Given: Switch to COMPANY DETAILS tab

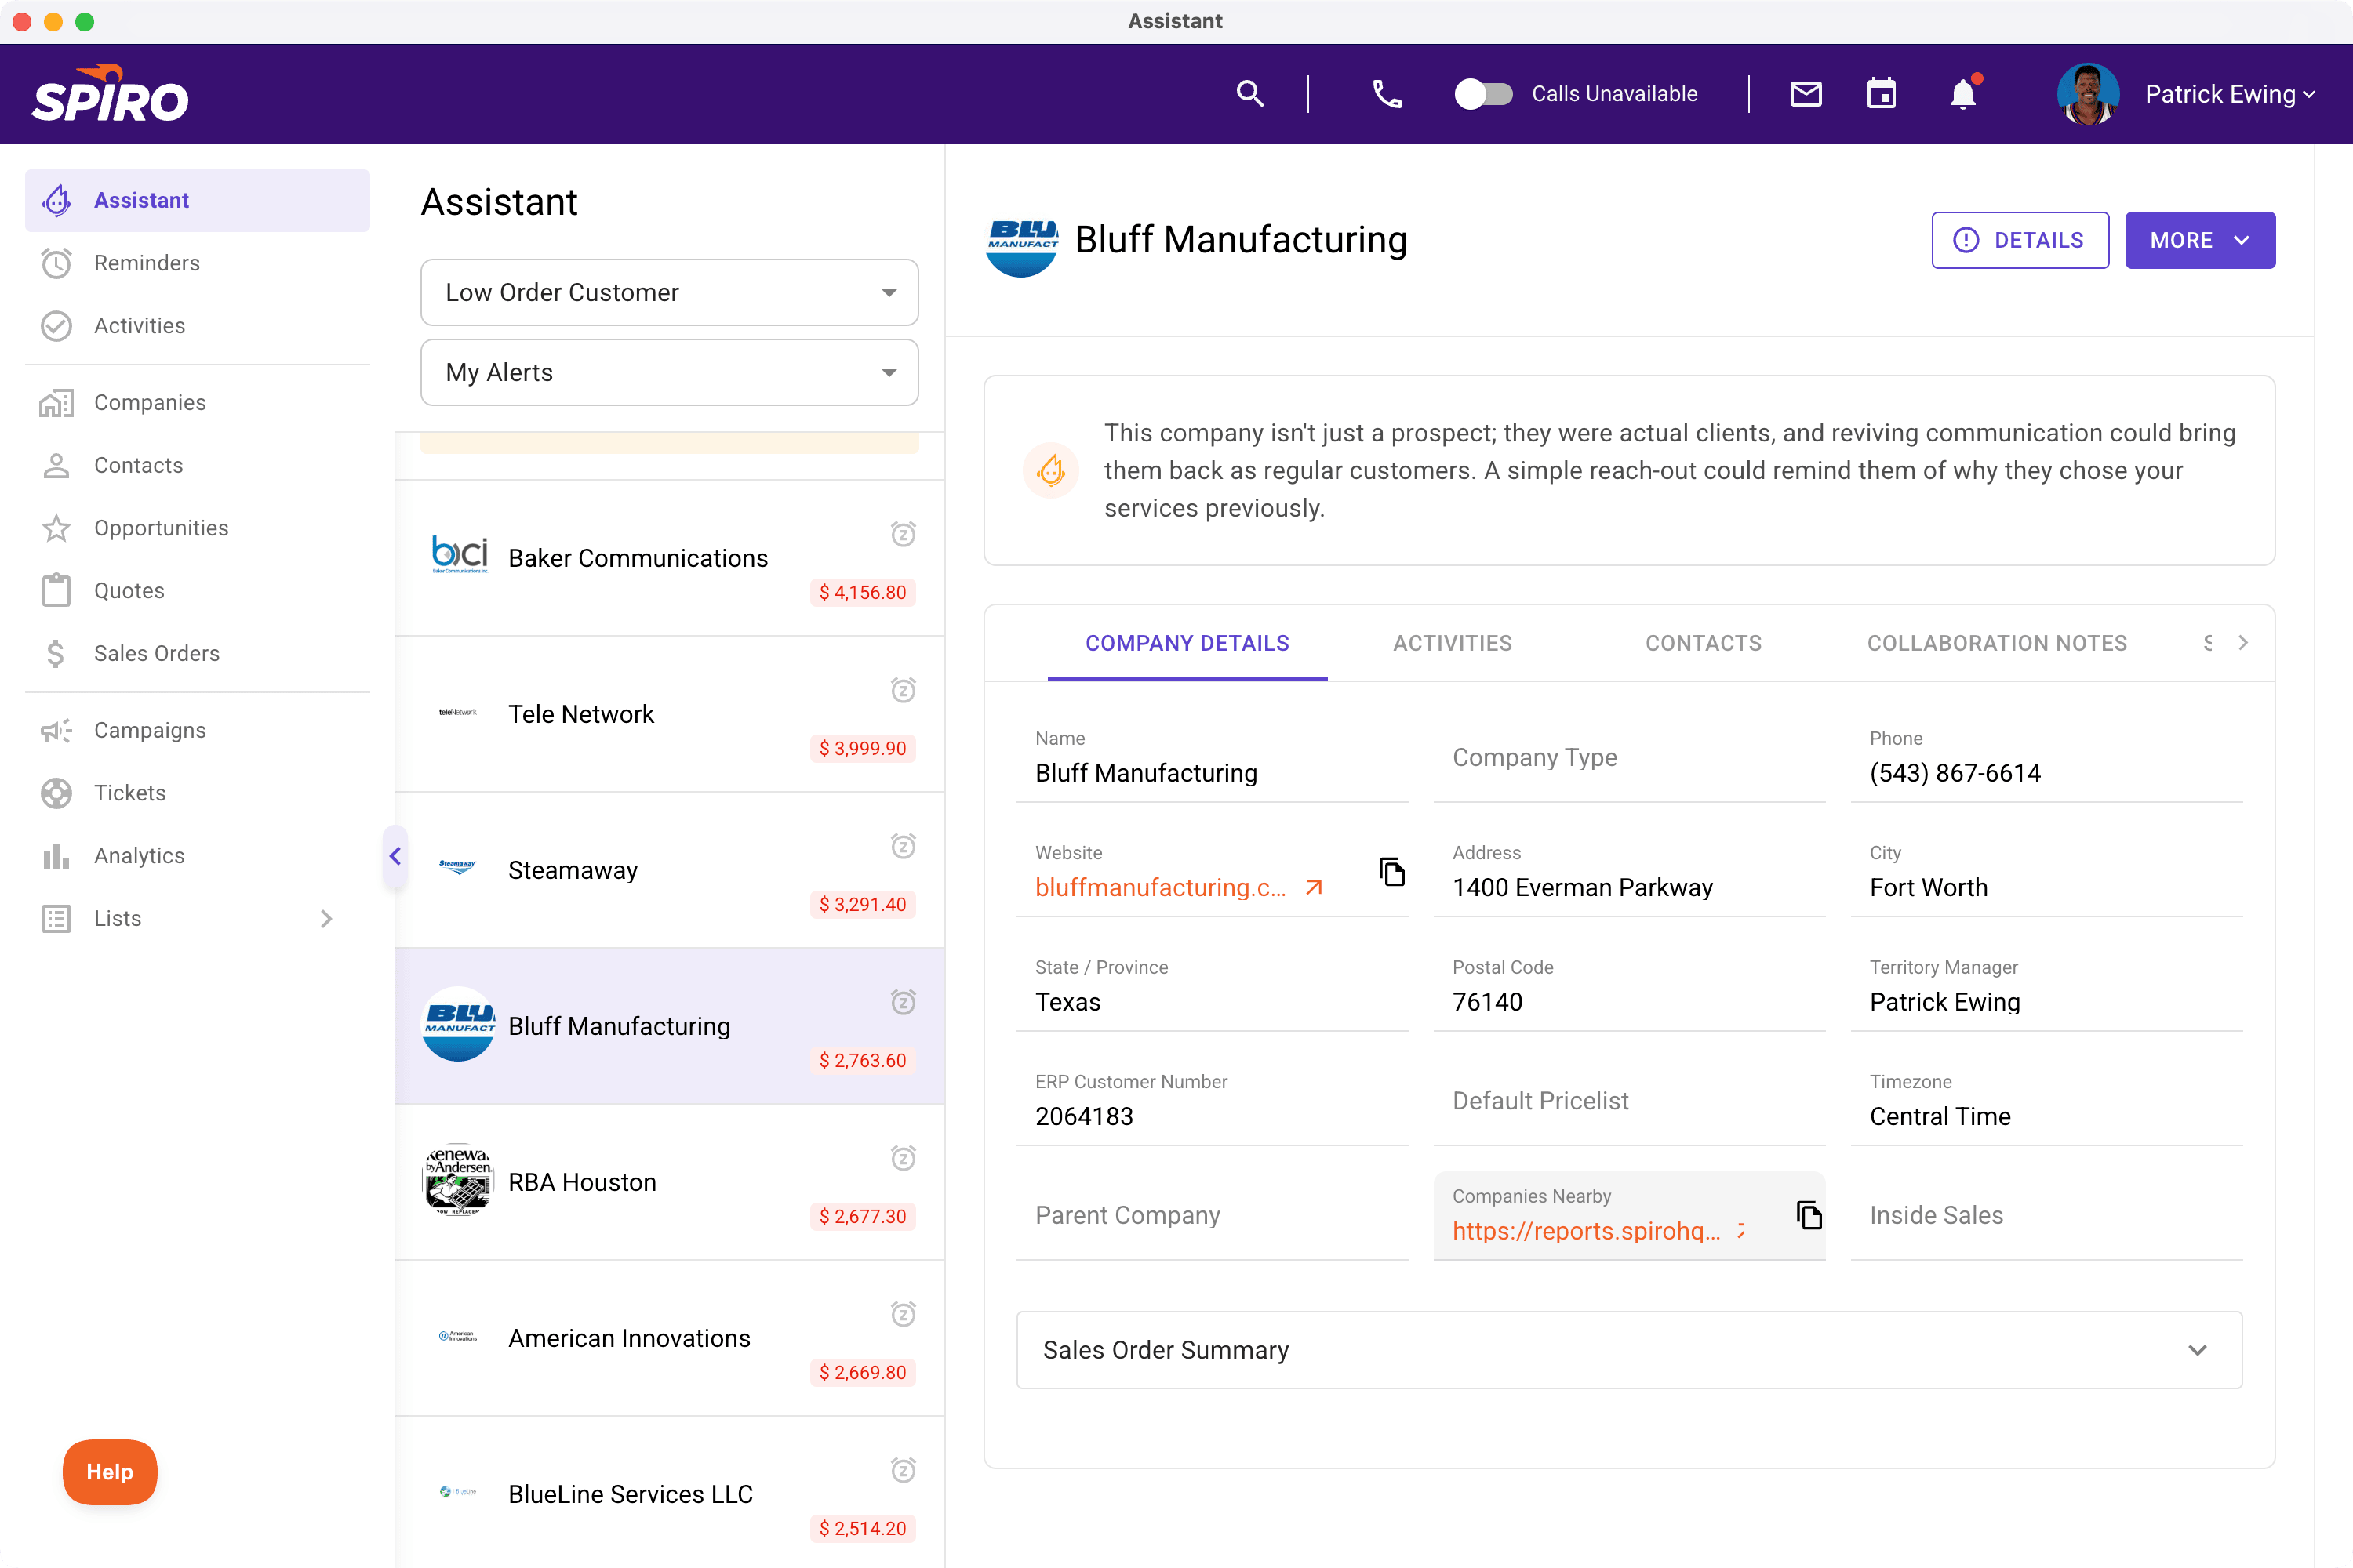Looking at the screenshot, I should pos(1187,643).
